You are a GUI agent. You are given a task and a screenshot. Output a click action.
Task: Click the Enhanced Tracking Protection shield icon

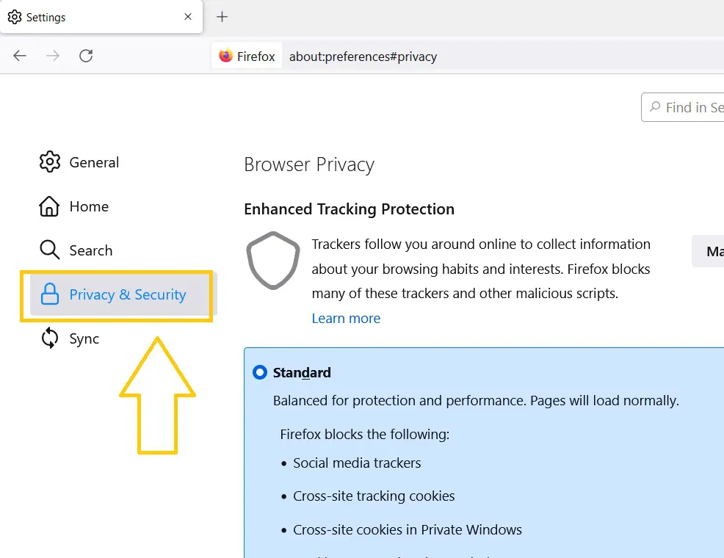(x=273, y=261)
